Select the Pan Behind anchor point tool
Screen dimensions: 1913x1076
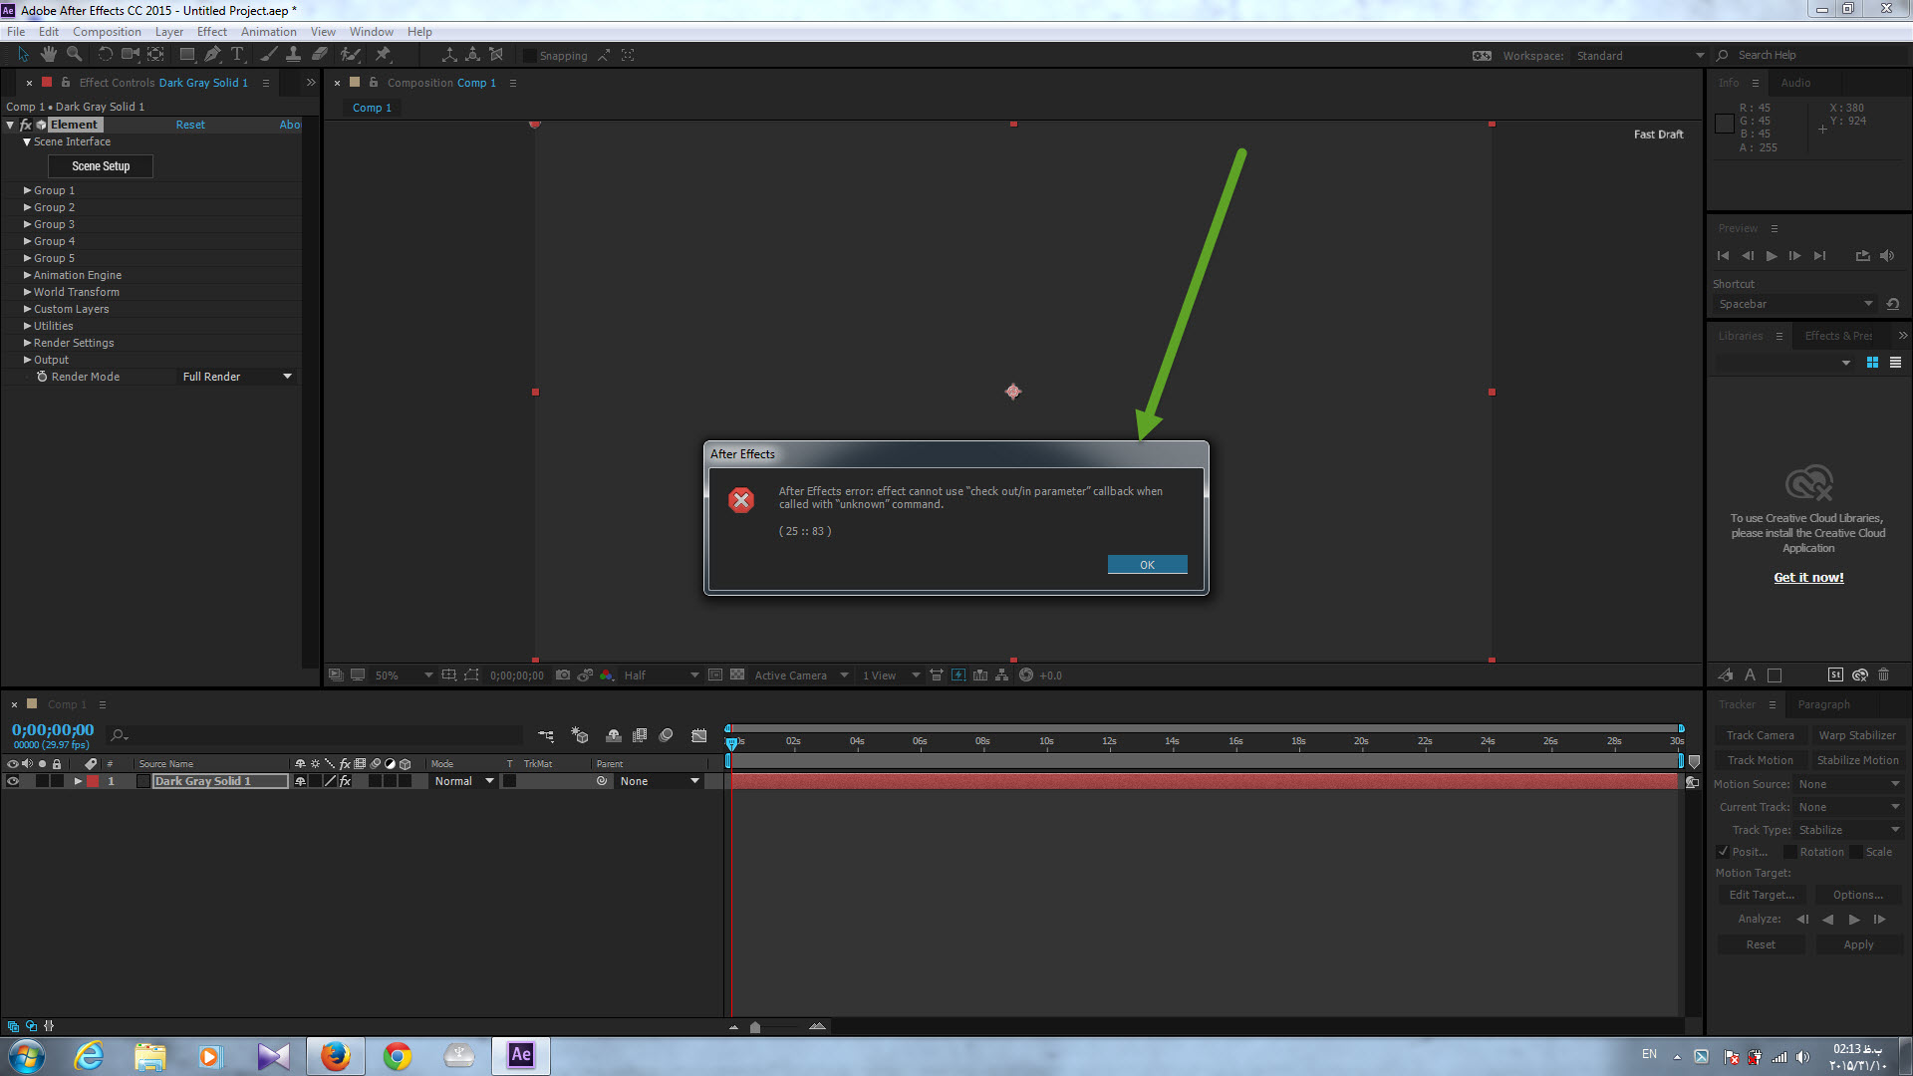click(x=156, y=55)
